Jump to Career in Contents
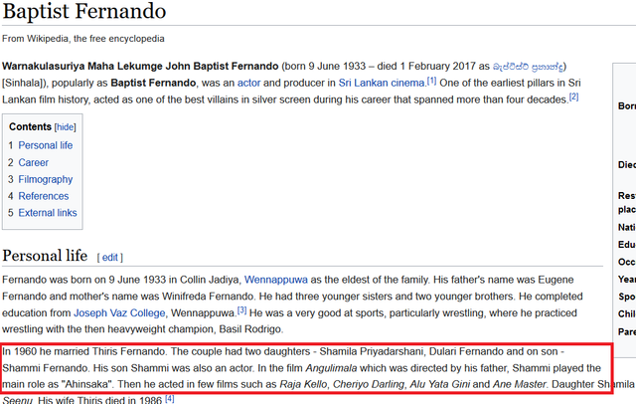 [x=33, y=162]
